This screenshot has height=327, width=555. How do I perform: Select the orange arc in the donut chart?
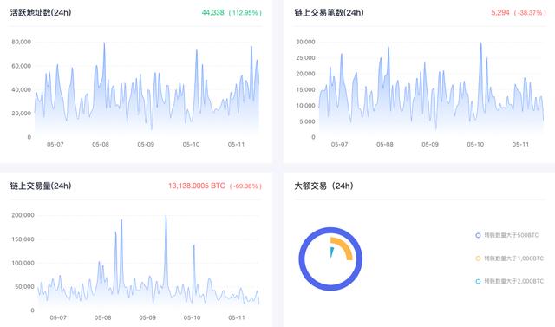(346, 246)
